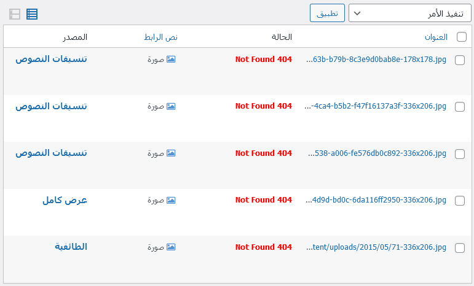474x286 pixels.
Task: Click the الحالة column header
Action: (x=282, y=37)
